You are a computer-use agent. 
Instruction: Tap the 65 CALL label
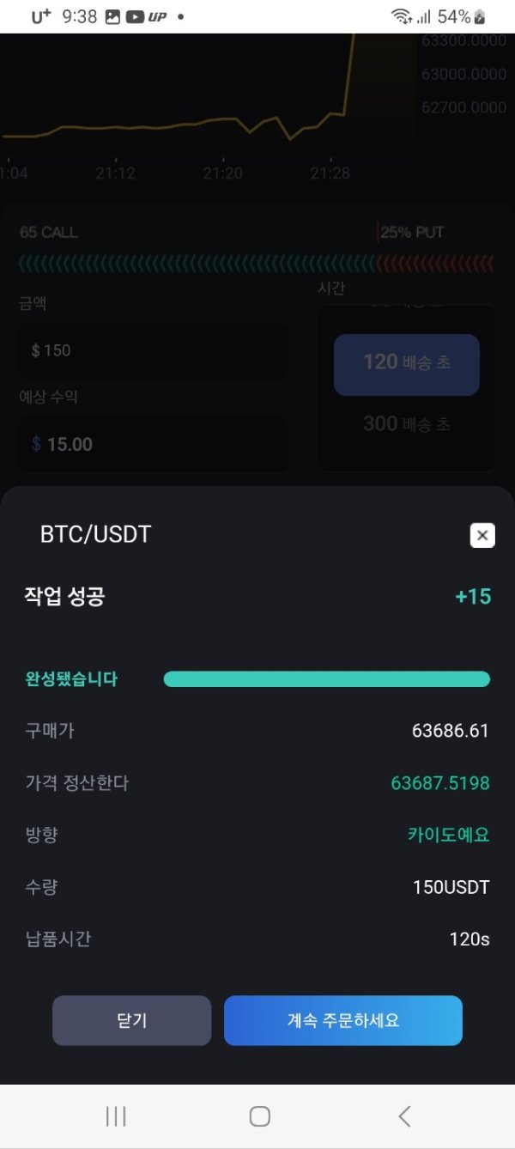49,233
